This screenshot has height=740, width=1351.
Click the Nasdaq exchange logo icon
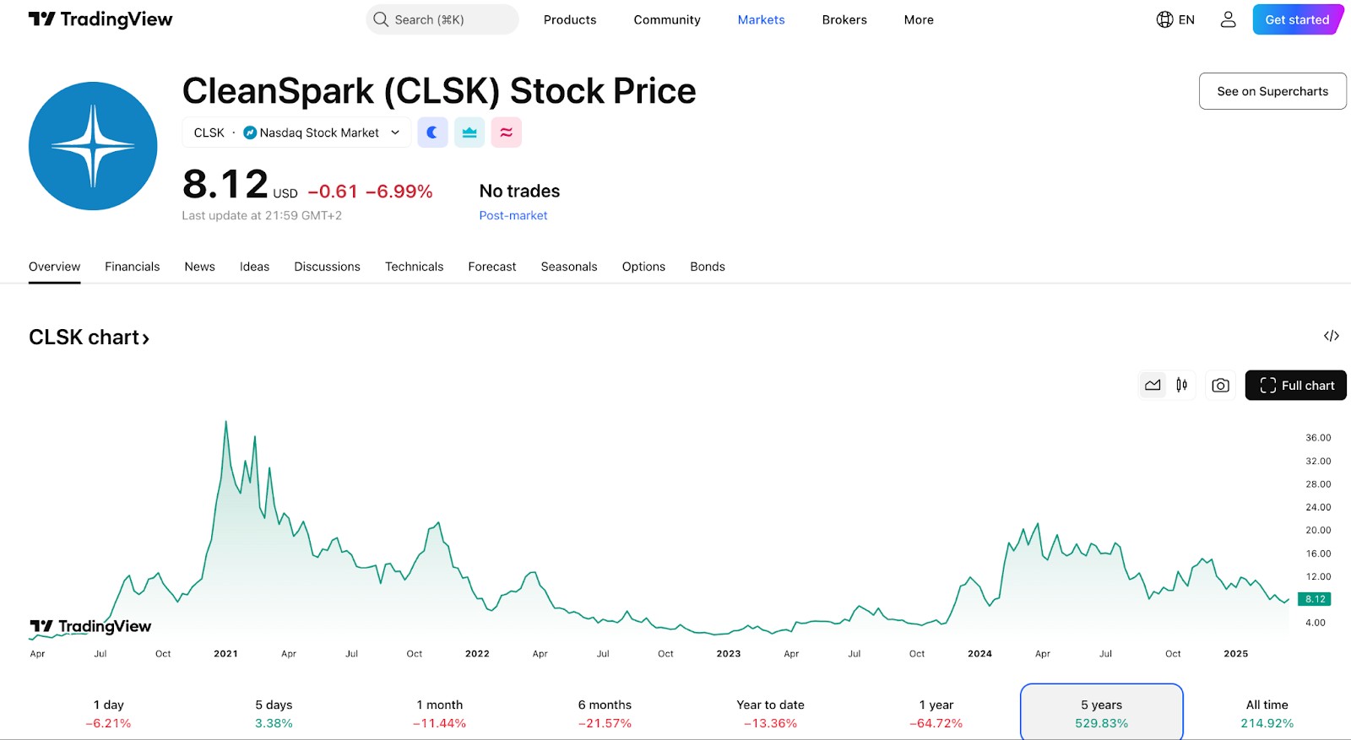pyautogui.click(x=250, y=132)
